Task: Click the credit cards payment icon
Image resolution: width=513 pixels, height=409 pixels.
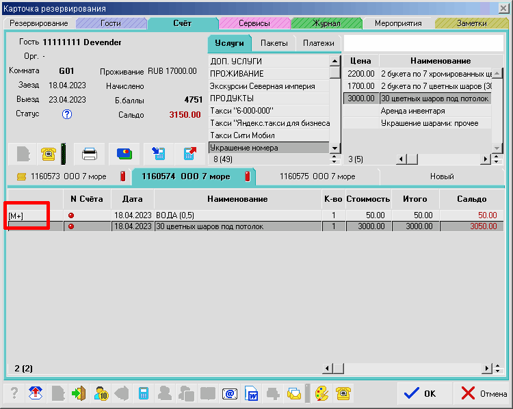Action: pos(124,153)
